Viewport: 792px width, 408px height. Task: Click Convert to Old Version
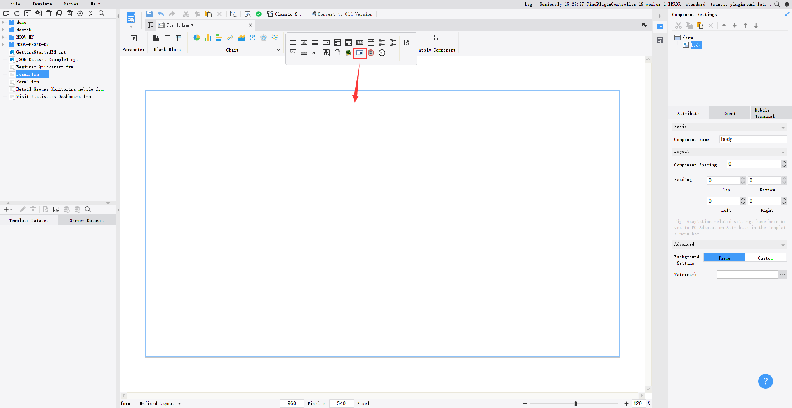point(341,14)
